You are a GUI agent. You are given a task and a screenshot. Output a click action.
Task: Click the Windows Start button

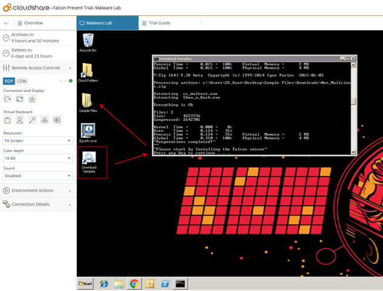point(85,284)
